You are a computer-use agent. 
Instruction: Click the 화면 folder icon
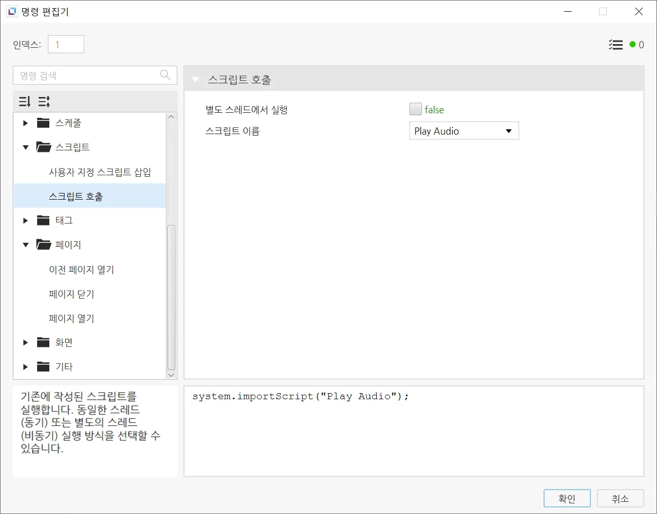click(43, 342)
